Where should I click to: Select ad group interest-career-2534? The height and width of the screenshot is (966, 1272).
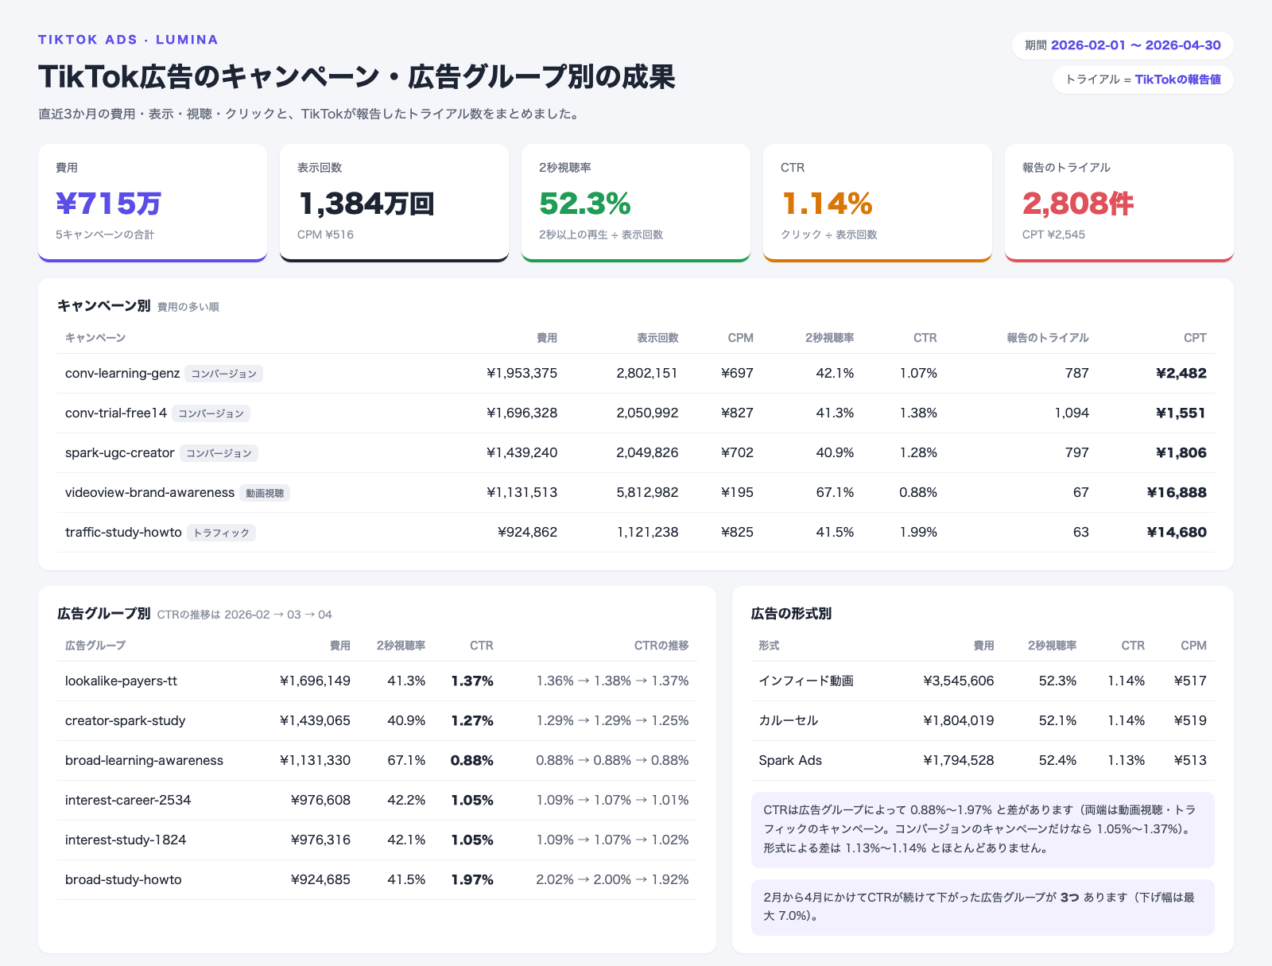tap(128, 801)
